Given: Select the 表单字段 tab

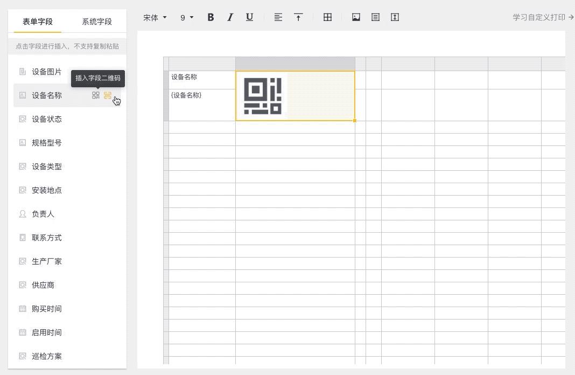Looking at the screenshot, I should point(38,22).
